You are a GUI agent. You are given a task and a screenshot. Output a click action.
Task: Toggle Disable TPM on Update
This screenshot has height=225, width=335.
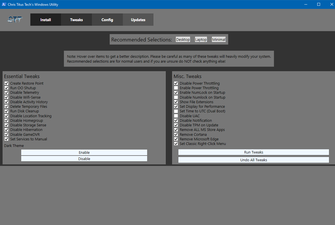tap(176, 125)
